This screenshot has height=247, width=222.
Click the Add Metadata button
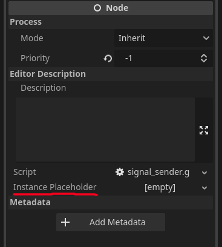pos(111,222)
